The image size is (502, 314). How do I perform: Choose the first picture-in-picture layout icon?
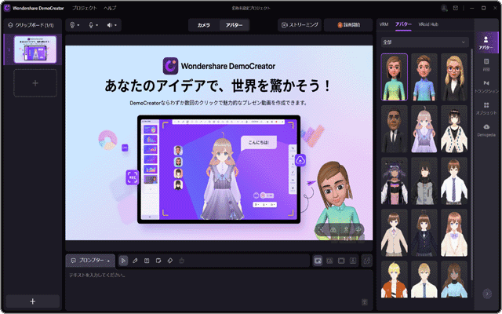[318, 261]
